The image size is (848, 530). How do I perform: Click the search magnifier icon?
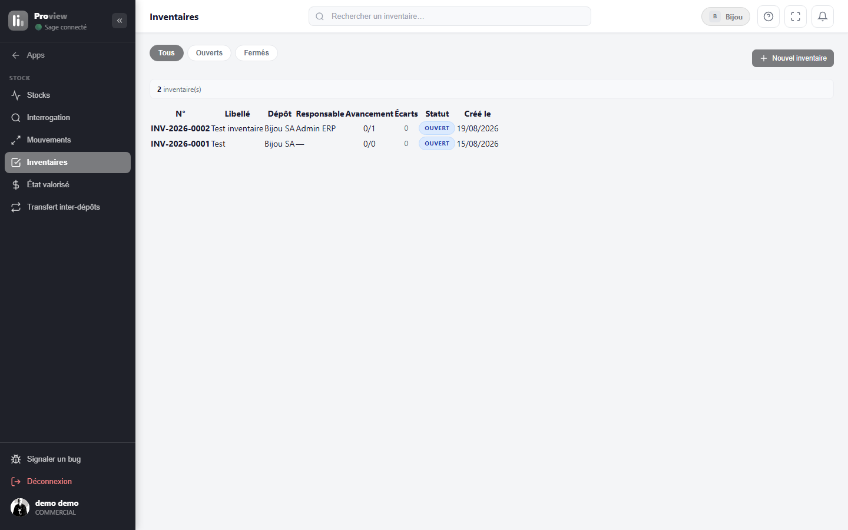coord(320,16)
